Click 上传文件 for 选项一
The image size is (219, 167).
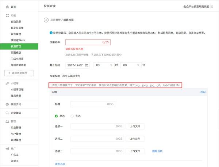coord(135,127)
